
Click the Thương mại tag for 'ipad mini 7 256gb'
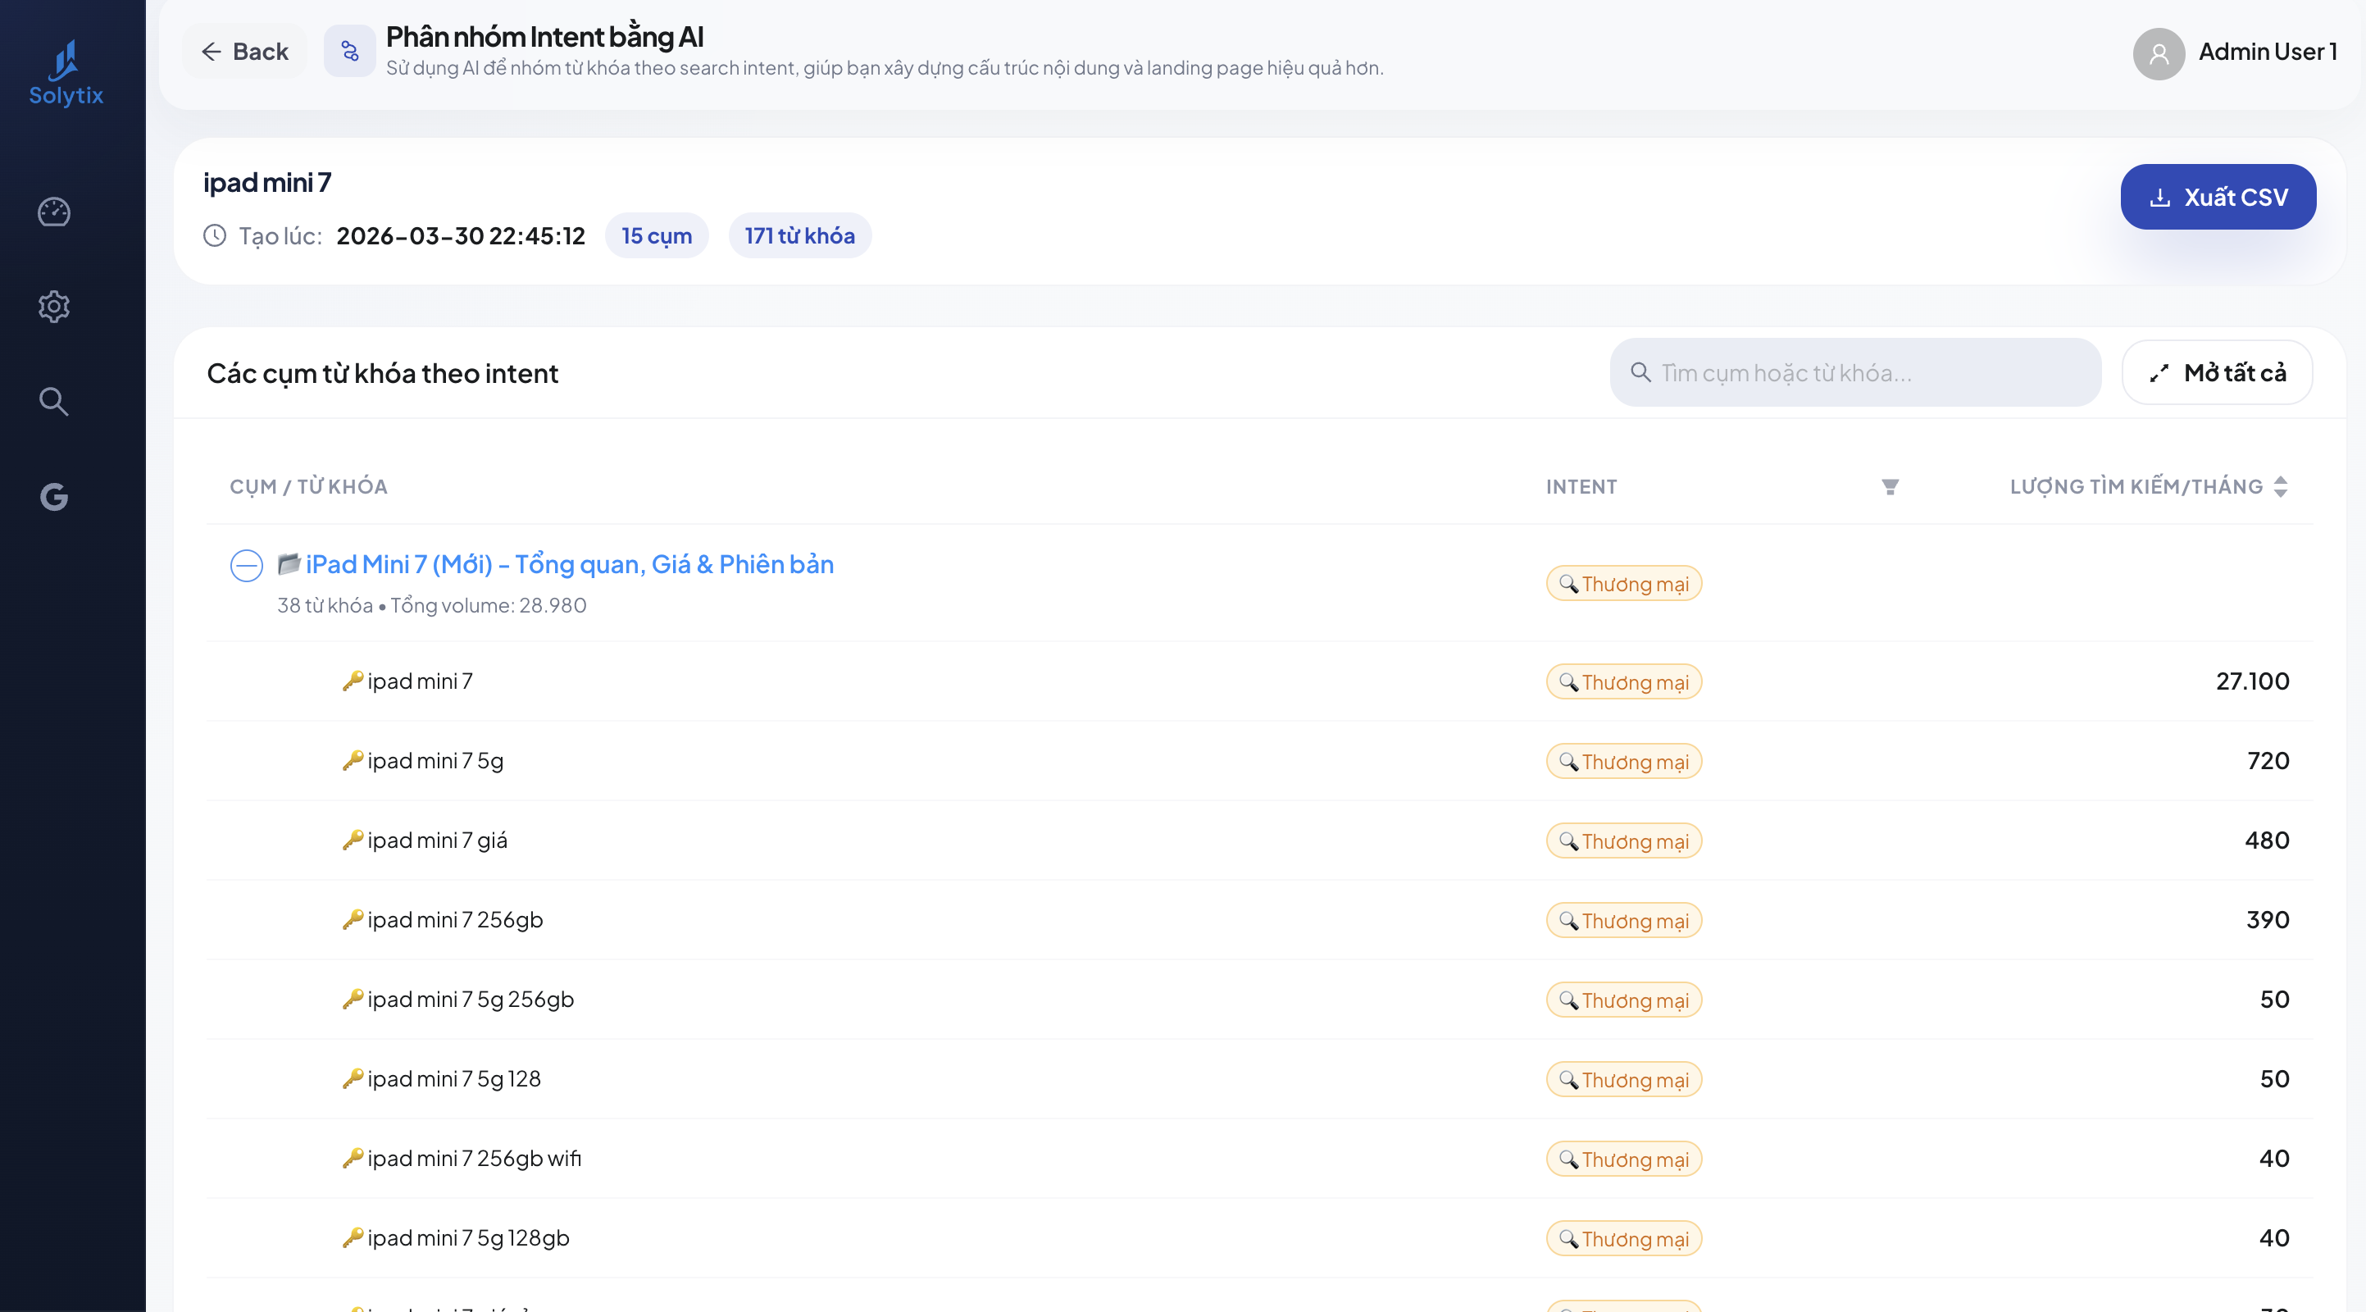click(1624, 921)
